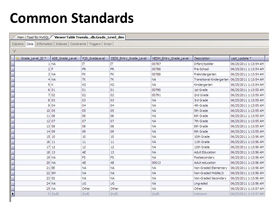Sort by Grade_Level_ID column header

point(33,58)
